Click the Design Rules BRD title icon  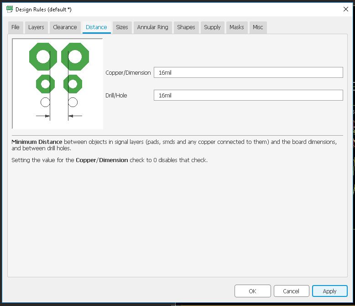tap(9, 9)
